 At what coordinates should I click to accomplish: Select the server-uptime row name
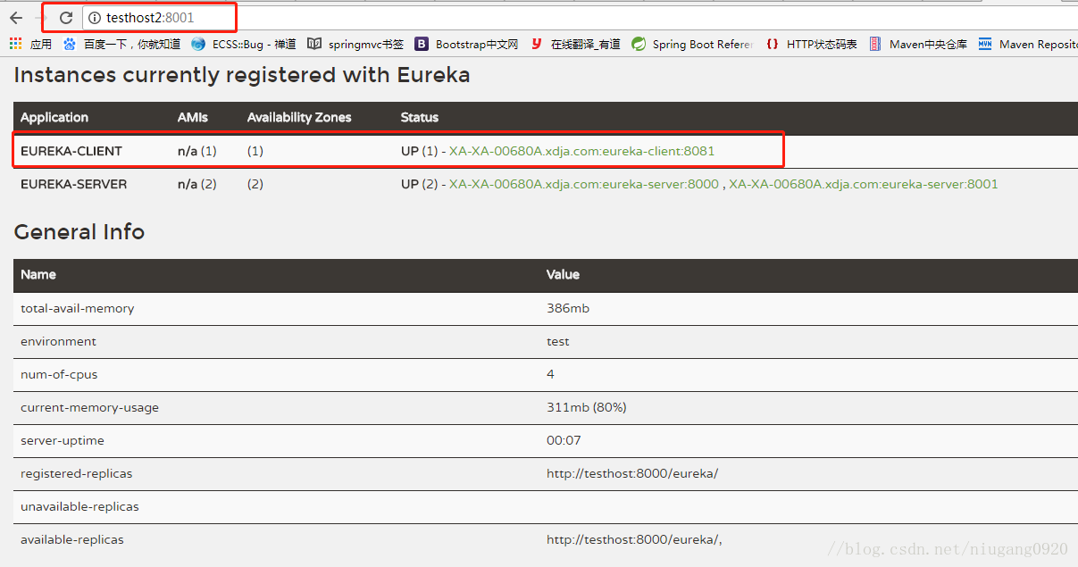pyautogui.click(x=63, y=440)
